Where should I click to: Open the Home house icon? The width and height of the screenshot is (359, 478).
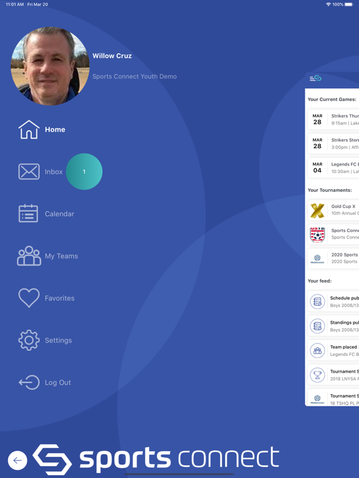pyautogui.click(x=29, y=129)
